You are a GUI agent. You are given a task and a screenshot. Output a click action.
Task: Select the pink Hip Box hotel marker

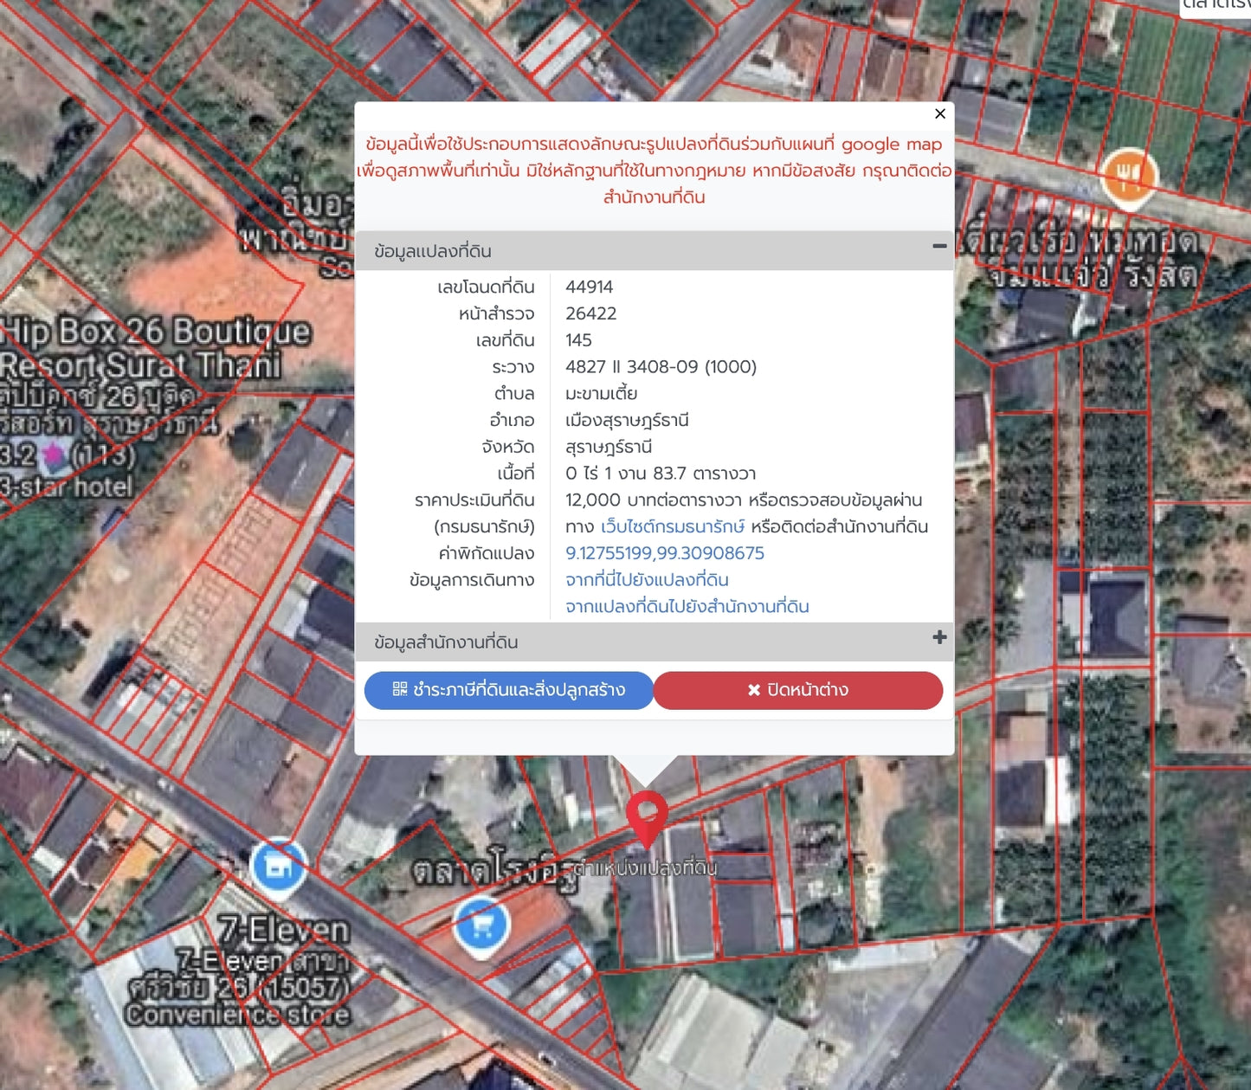(x=54, y=455)
